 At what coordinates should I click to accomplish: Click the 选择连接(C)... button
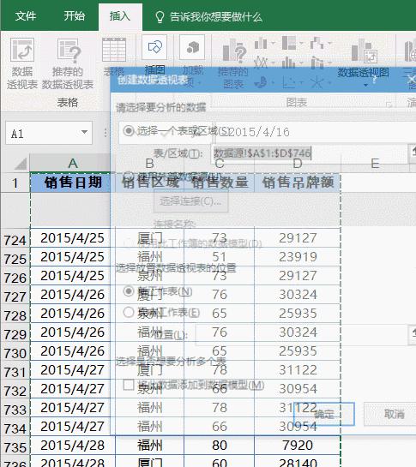[191, 201]
